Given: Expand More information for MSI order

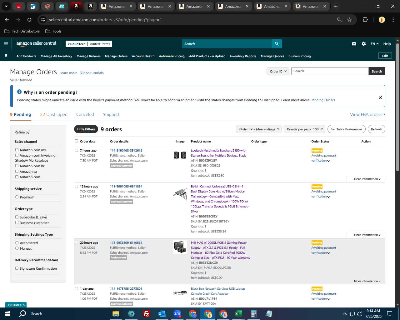Looking at the screenshot, I should point(367,281).
